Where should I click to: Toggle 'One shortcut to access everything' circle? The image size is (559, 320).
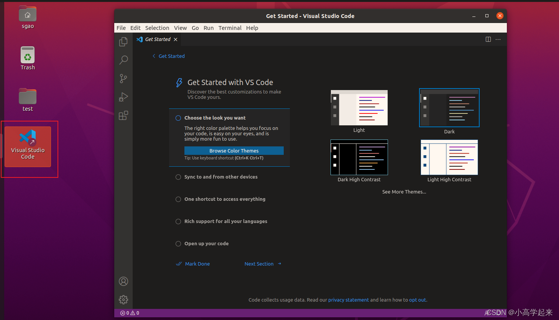(x=178, y=199)
